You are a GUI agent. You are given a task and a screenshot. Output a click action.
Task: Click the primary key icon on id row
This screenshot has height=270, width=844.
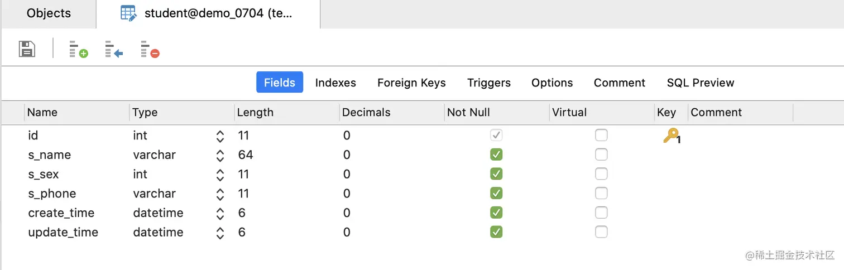coord(671,136)
